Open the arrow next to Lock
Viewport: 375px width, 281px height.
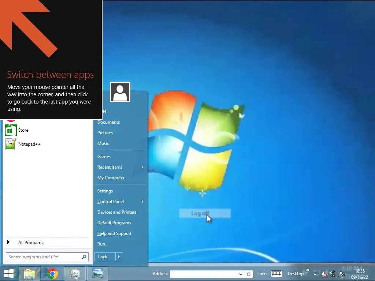tap(119, 257)
